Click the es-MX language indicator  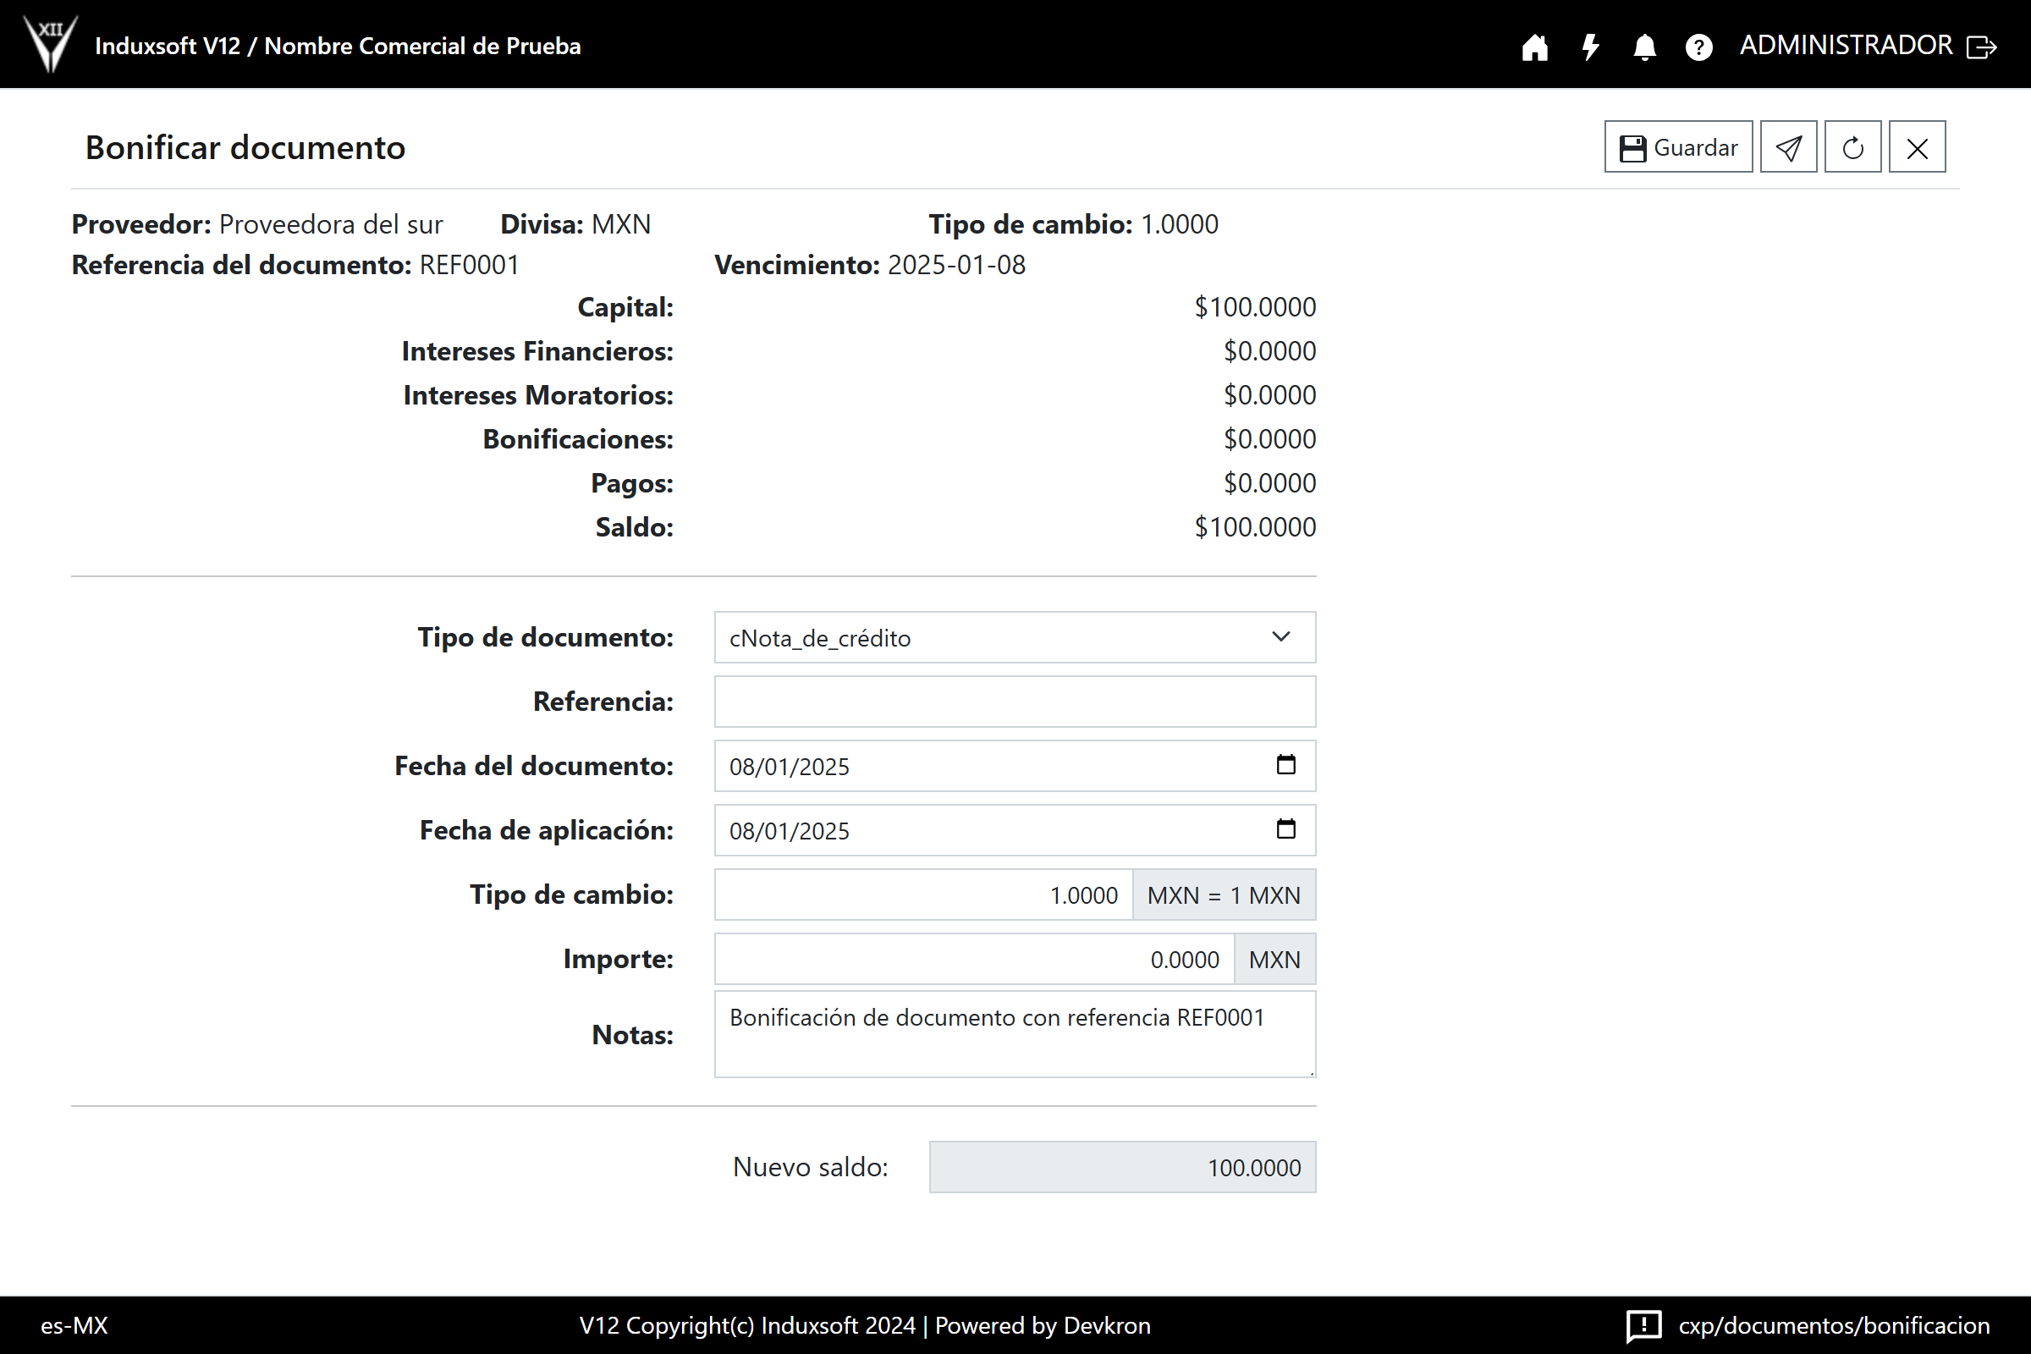[x=74, y=1325]
